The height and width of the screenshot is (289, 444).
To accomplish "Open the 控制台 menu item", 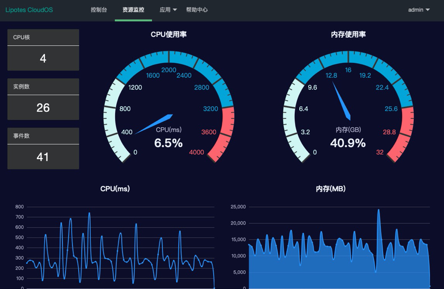I will point(99,10).
